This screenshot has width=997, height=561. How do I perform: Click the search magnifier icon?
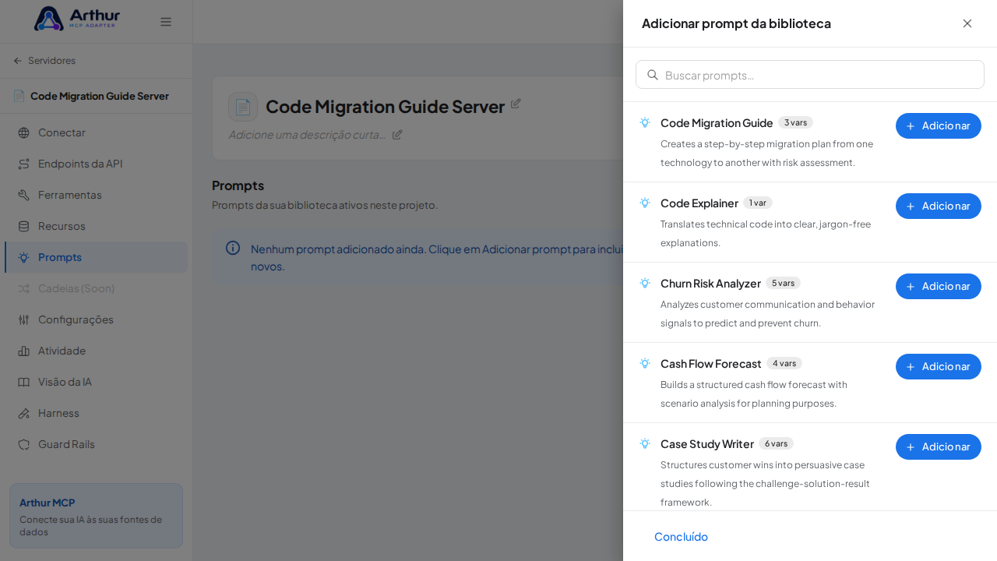pyautogui.click(x=653, y=75)
